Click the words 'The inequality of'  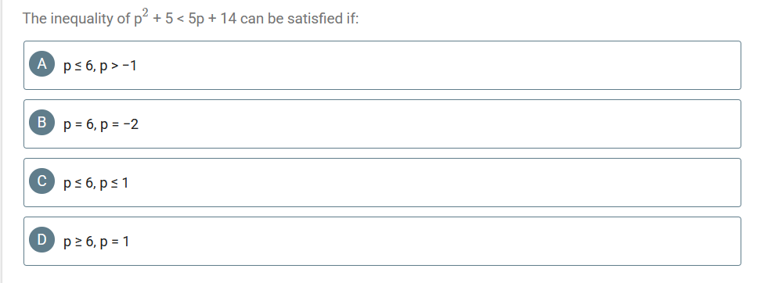point(76,20)
